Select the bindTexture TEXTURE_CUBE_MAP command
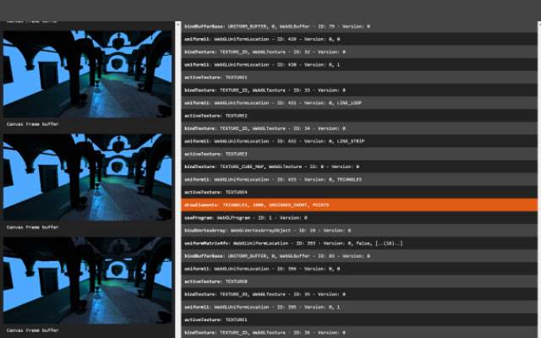This screenshot has height=338, width=541. [x=359, y=166]
